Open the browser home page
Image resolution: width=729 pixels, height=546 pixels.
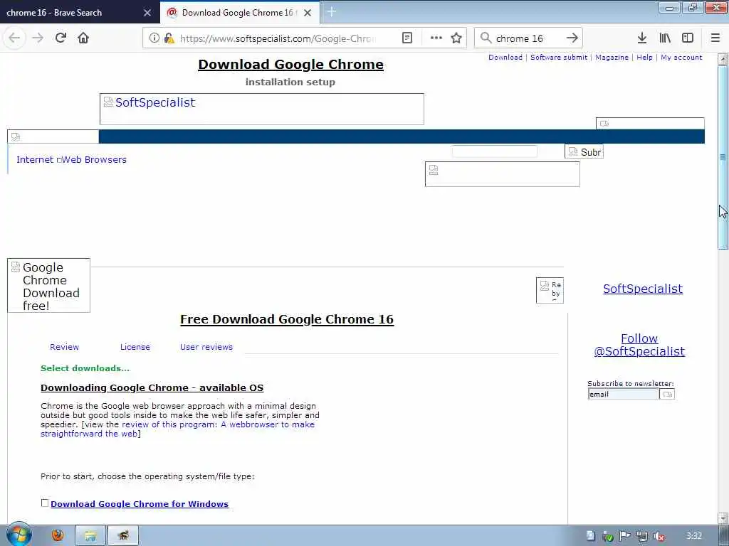tap(83, 38)
